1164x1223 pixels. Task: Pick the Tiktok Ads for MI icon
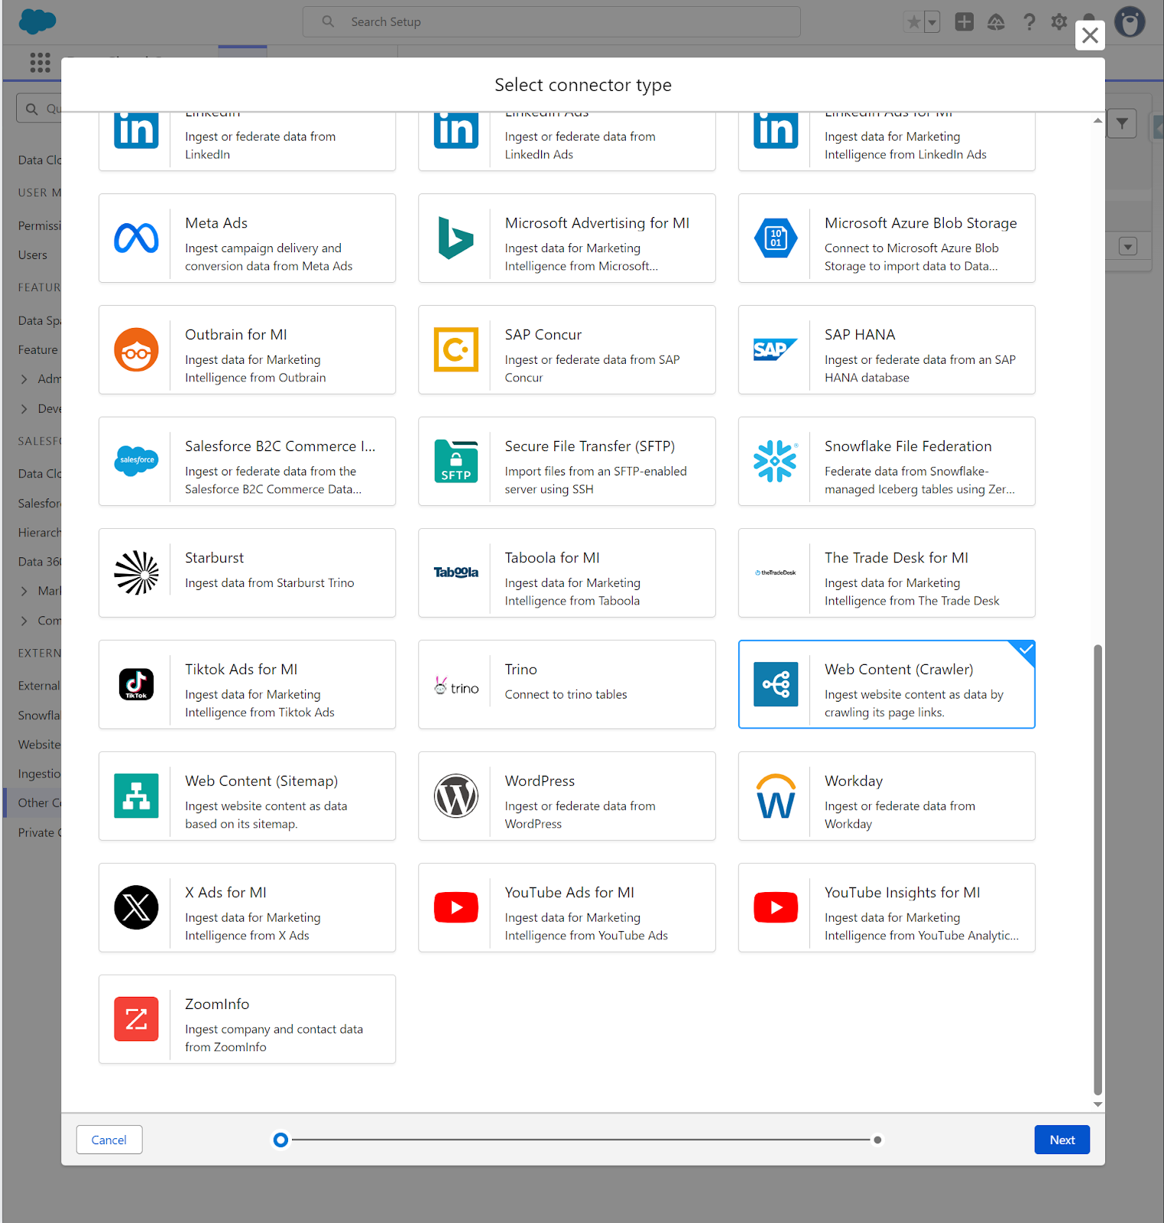point(136,685)
